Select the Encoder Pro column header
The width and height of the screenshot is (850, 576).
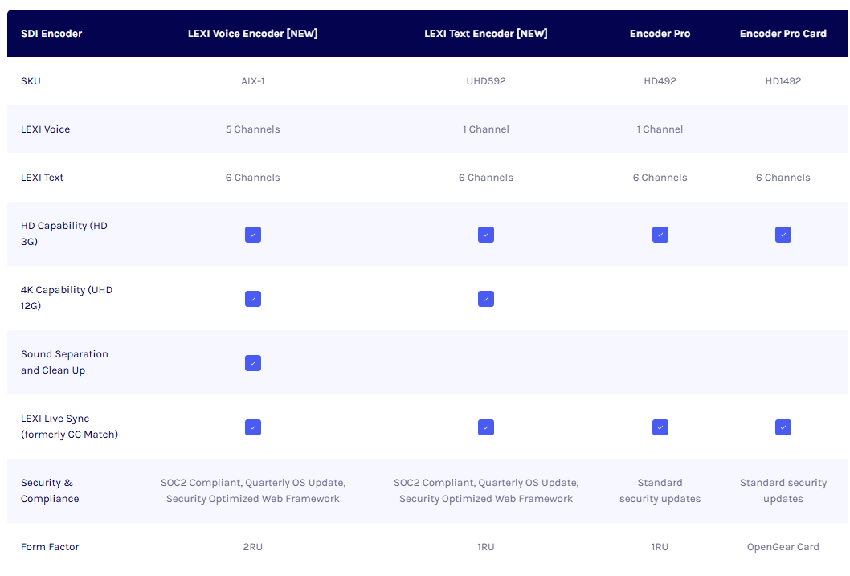[x=660, y=34]
